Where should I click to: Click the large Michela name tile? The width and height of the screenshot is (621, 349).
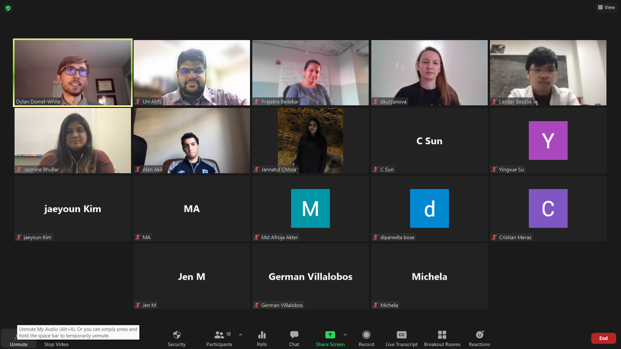point(430,277)
